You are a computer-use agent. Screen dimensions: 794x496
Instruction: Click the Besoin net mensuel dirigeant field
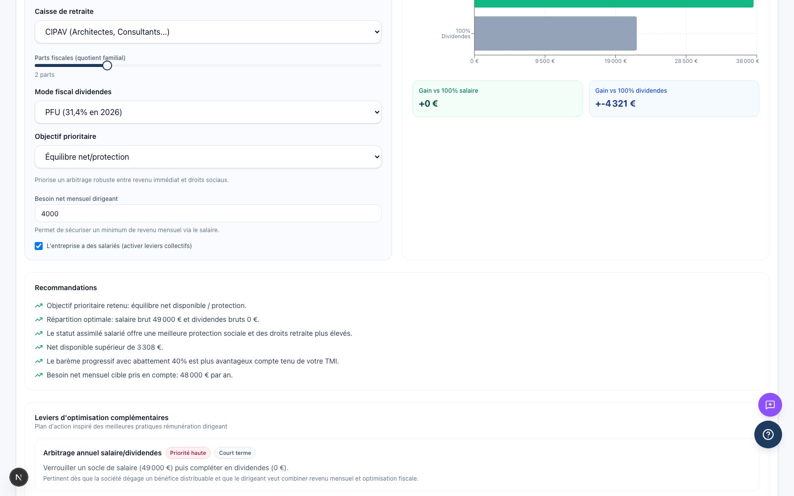208,213
